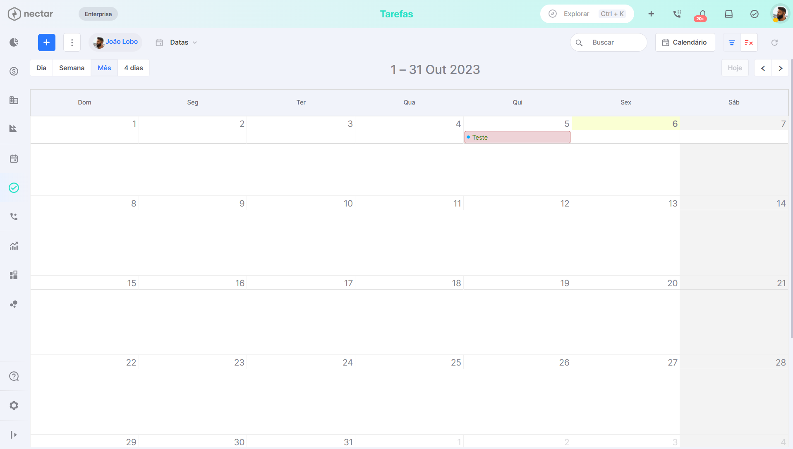Switch to the Semana view tab
Screen dimensions: 793x449
click(72, 68)
